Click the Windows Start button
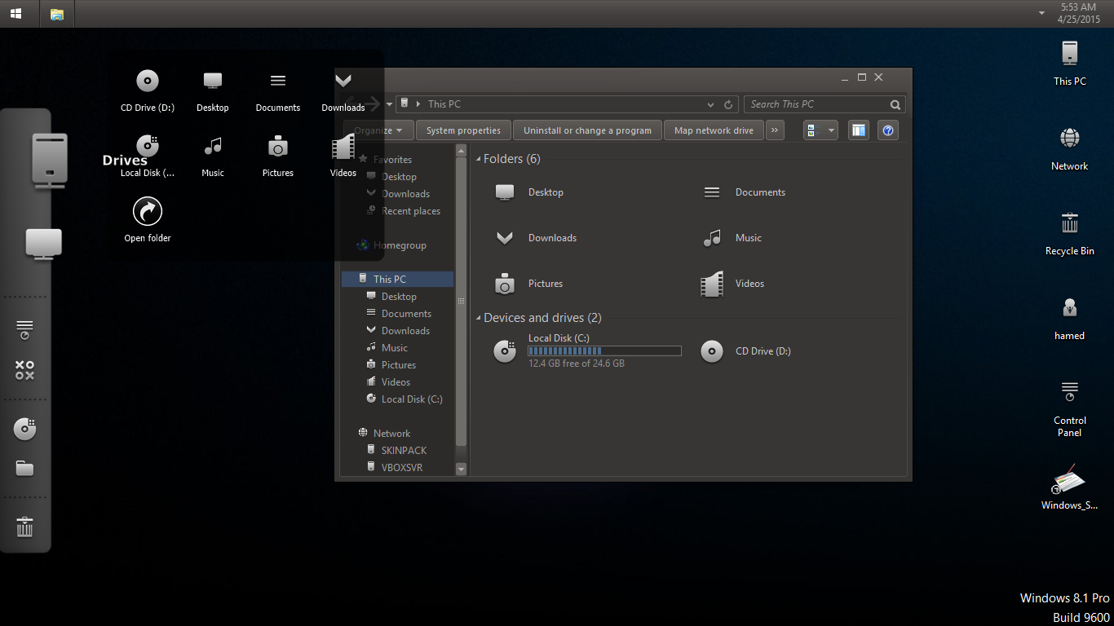 pyautogui.click(x=16, y=14)
